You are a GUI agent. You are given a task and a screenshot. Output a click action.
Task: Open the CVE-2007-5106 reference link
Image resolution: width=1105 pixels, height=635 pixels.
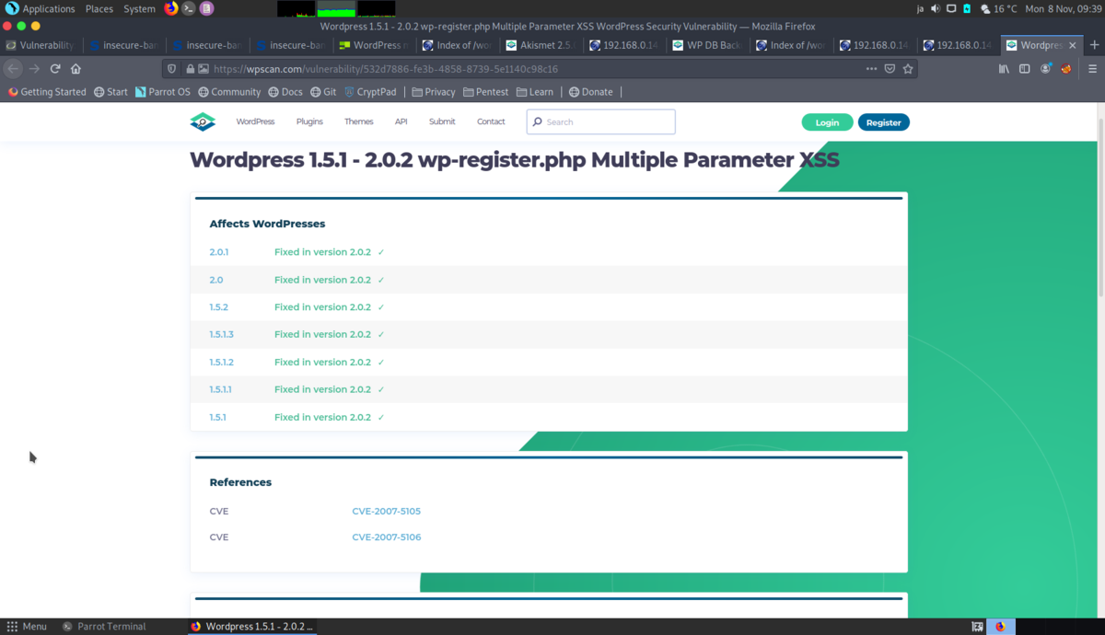pos(386,537)
